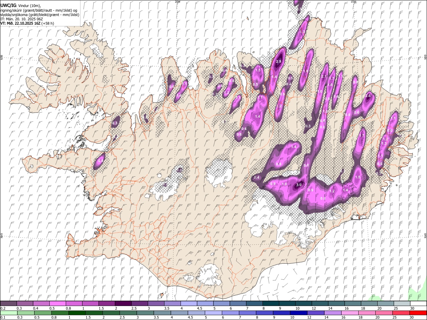
Task: Click the '2.1' snowfall value on the map
Action: (x=324, y=77)
